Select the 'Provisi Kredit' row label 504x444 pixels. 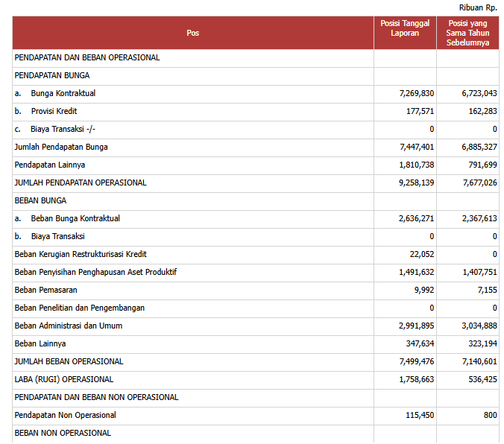coord(54,111)
